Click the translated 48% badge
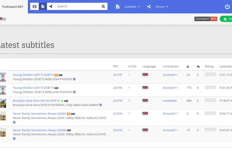Screen dimensions: 232x148 pos(206,19)
